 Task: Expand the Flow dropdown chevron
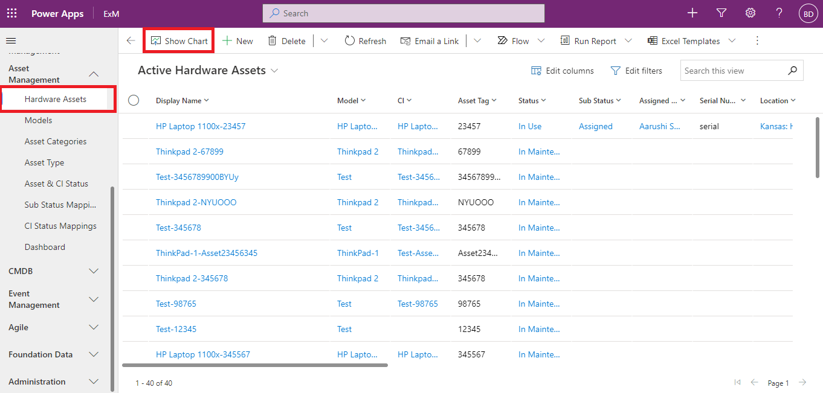(x=541, y=41)
